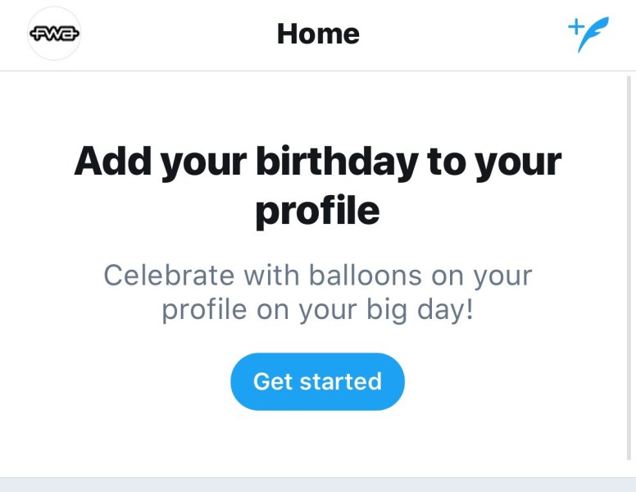Open the FWA profile avatar menu
Screen dimensions: 636x492
tap(54, 34)
